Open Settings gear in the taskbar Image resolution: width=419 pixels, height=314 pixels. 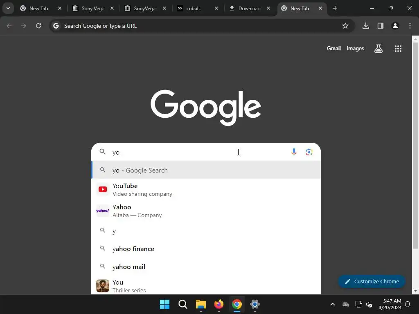click(x=255, y=304)
